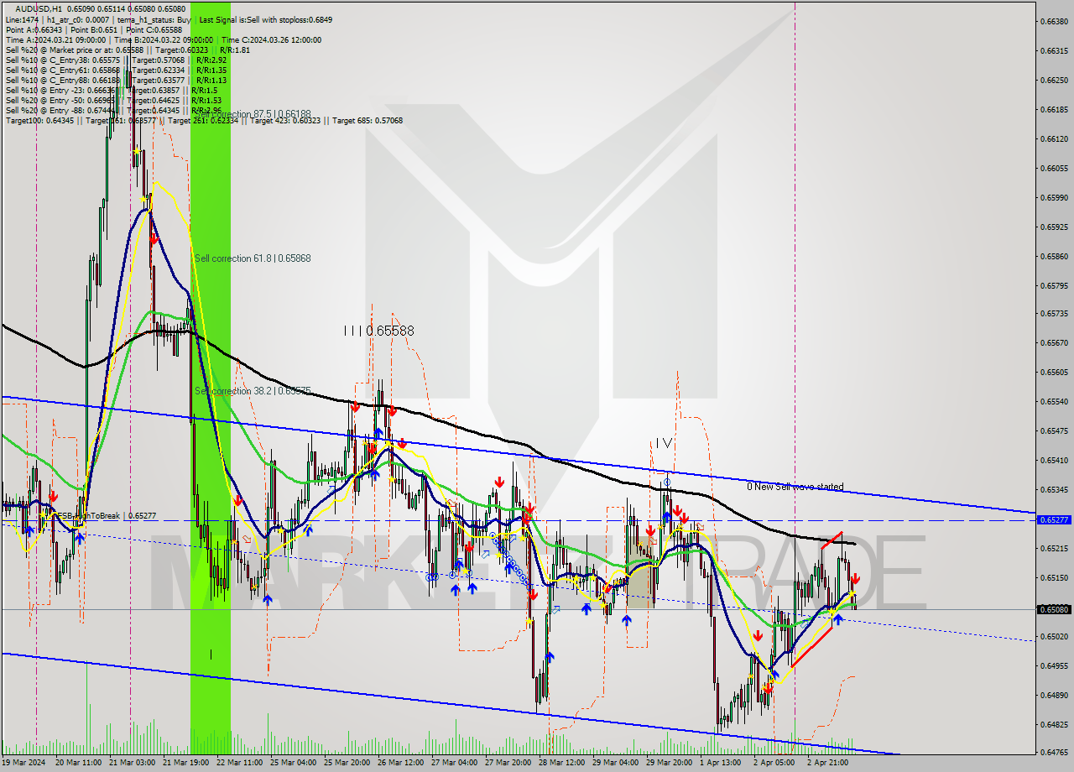Image resolution: width=1074 pixels, height=772 pixels.
Task: Click the '22 Mar 11:00' time axis label
Action: point(239,763)
